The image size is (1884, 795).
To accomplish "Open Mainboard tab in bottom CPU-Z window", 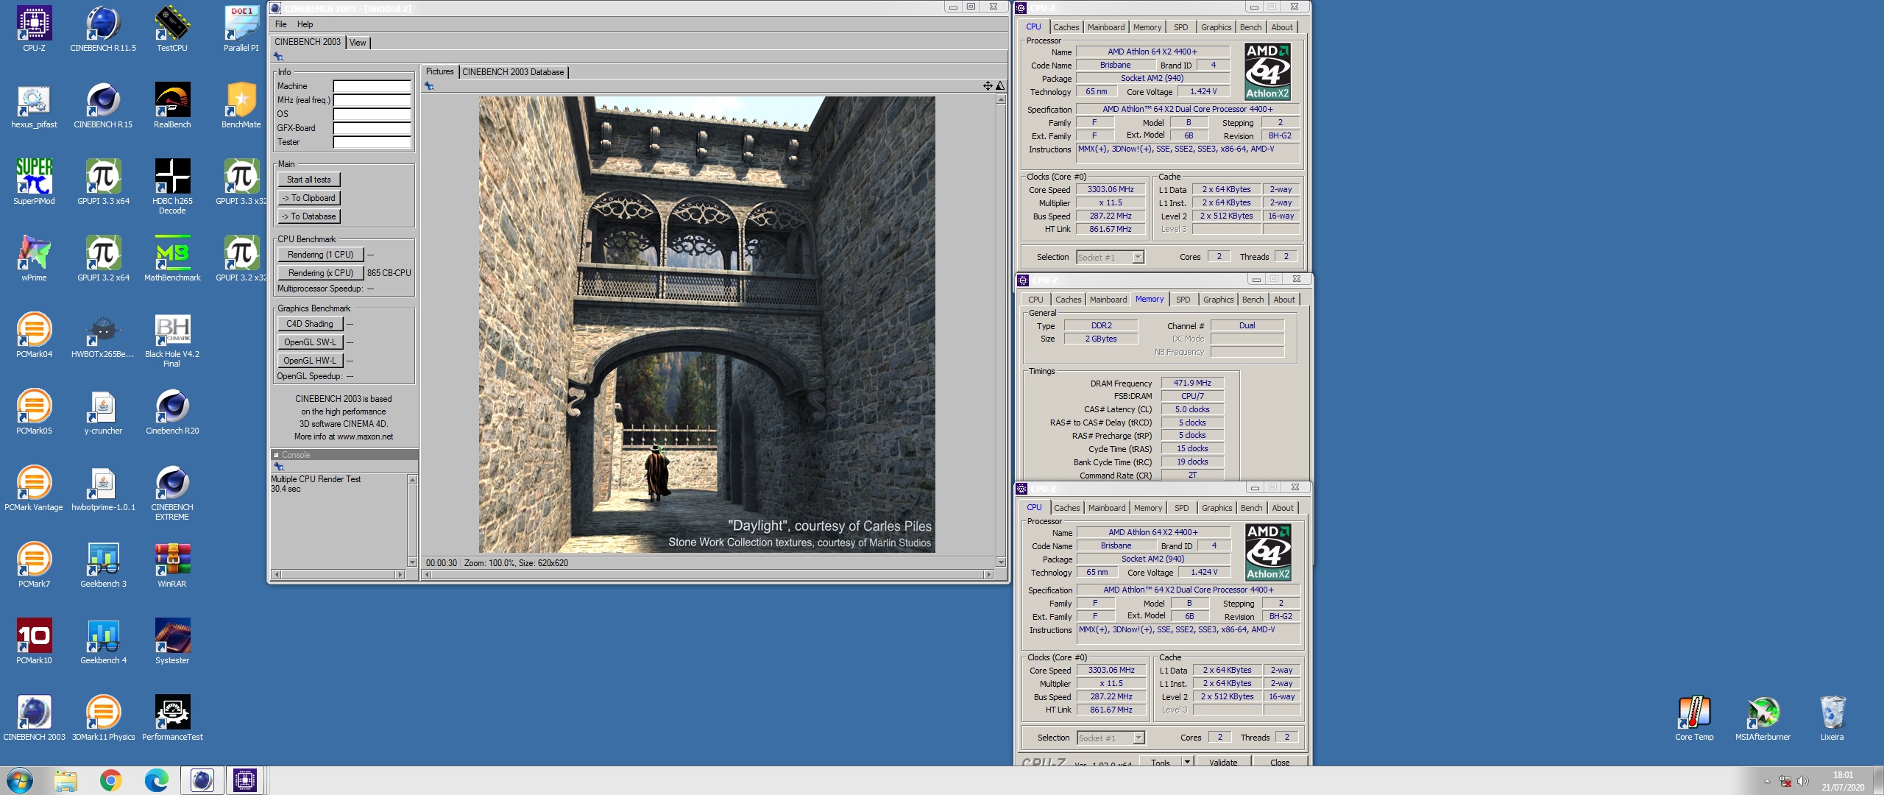I will pos(1106,508).
